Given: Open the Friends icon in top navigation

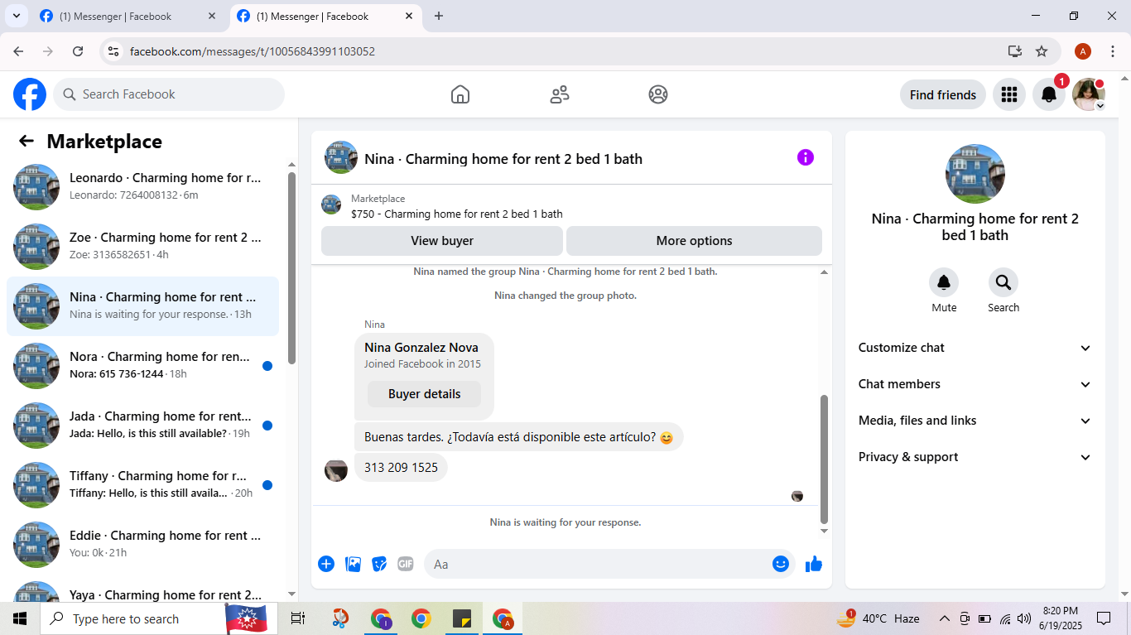Looking at the screenshot, I should pyautogui.click(x=560, y=94).
